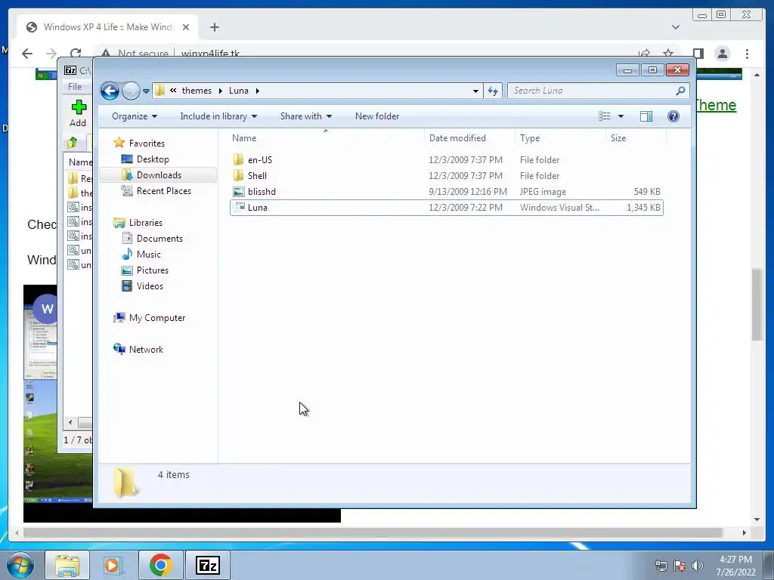774x580 pixels.
Task: Chrome back arrow button
Action: [27, 54]
